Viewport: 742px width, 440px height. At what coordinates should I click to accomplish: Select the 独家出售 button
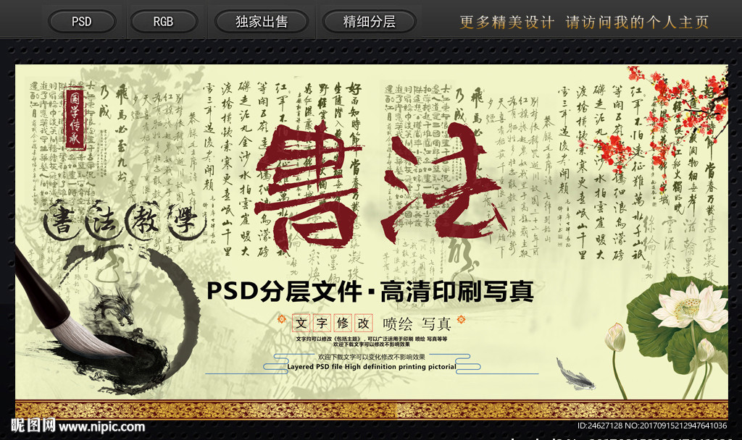[262, 22]
